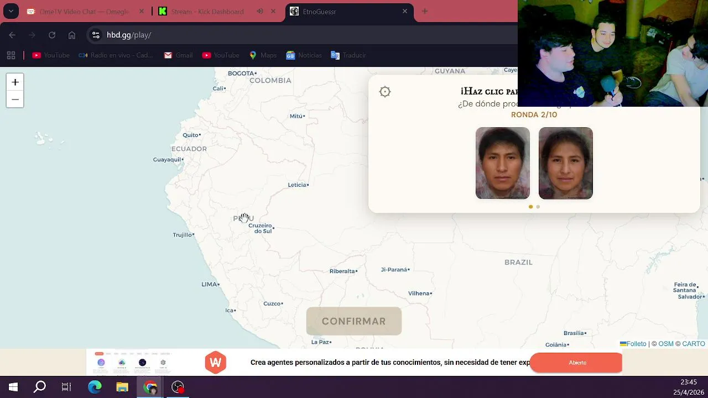Switch to Chrome on the taskbar
Image resolution: width=708 pixels, height=398 pixels.
tap(150, 387)
